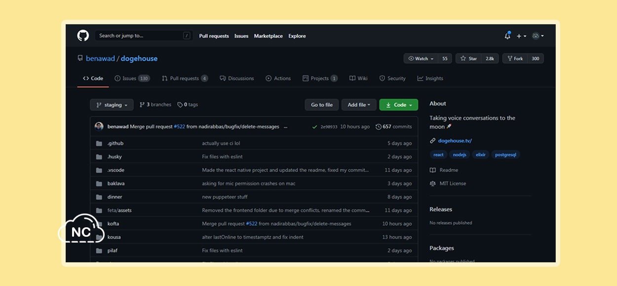Click the 55 watchers count
This screenshot has height=286, width=617.
click(445, 58)
